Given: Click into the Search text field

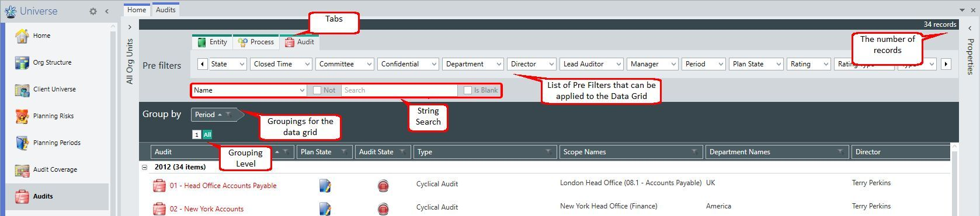Looking at the screenshot, I should pos(399,90).
